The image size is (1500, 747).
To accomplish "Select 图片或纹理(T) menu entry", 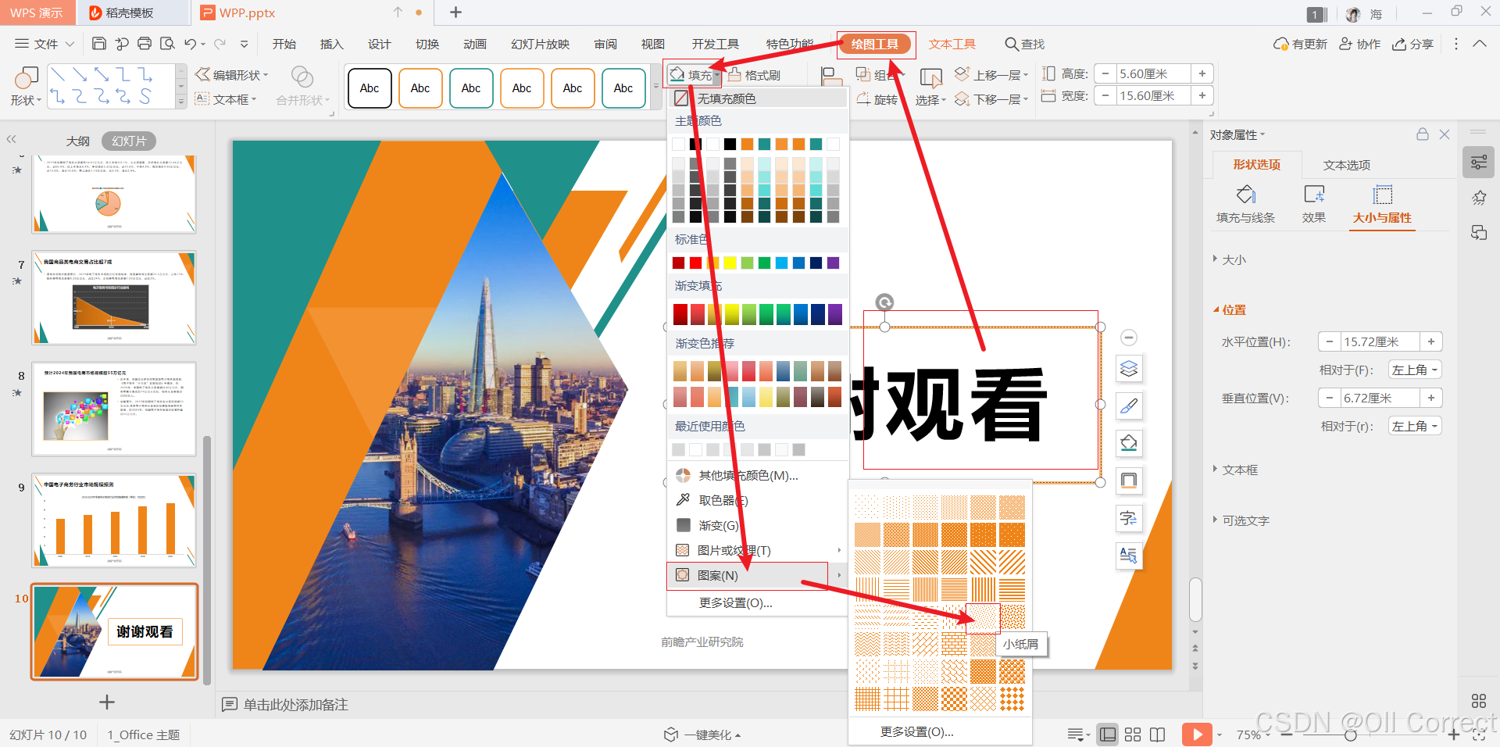I will pos(757,550).
